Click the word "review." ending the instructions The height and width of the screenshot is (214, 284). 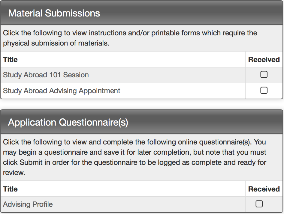click(x=14, y=173)
